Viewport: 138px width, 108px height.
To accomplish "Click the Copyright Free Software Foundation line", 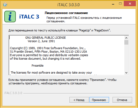I will point(48,48).
